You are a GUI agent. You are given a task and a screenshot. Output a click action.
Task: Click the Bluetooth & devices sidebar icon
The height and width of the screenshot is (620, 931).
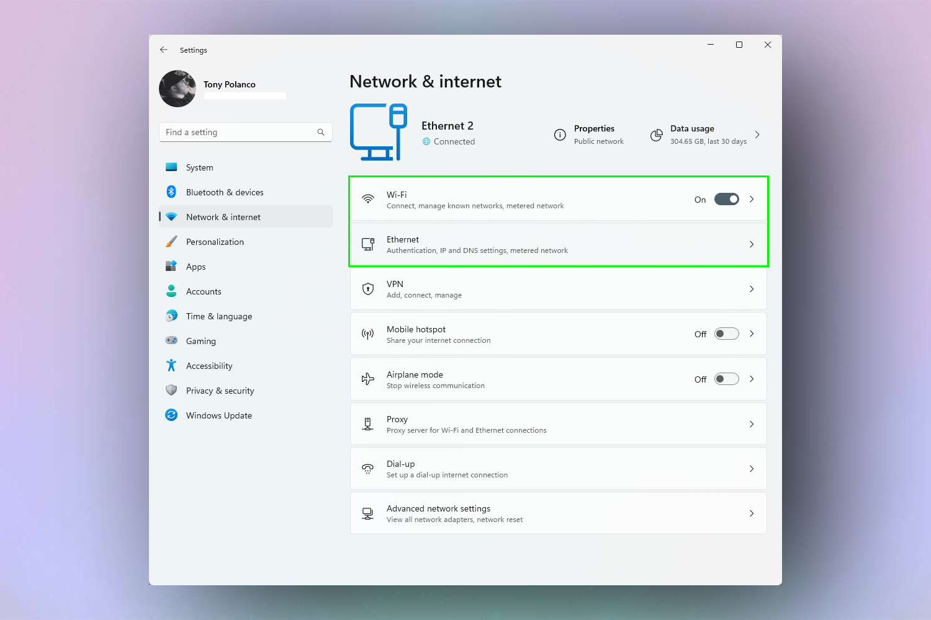pos(171,192)
